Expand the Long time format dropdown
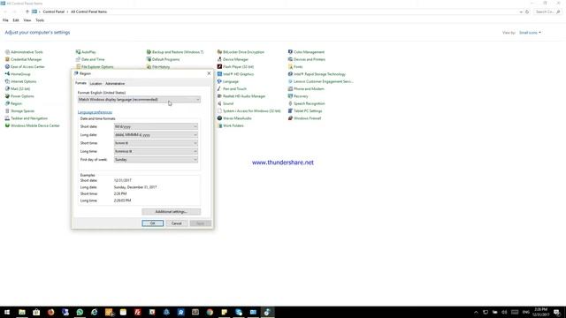This screenshot has width=566, height=318. pyautogui.click(x=156, y=151)
